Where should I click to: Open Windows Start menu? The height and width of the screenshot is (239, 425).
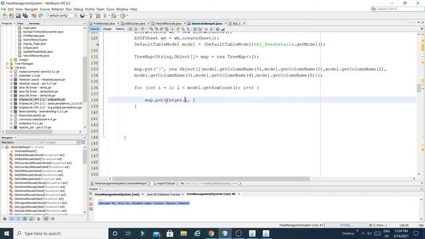click(7, 233)
